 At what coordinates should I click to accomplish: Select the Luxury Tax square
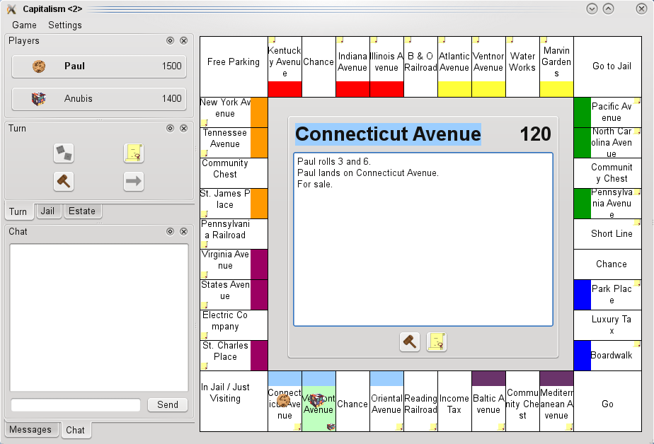pos(608,325)
